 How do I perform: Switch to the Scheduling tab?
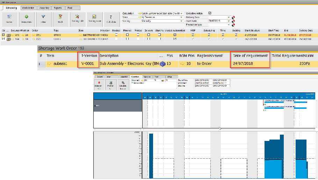point(11,8)
